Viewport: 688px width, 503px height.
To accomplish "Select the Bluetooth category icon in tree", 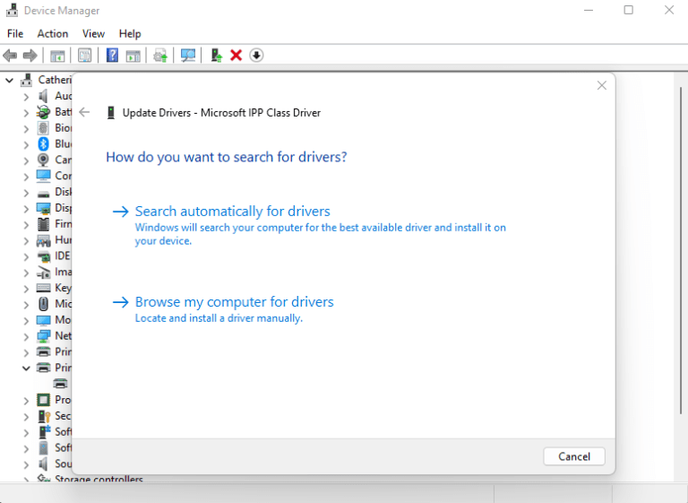I will click(x=43, y=144).
